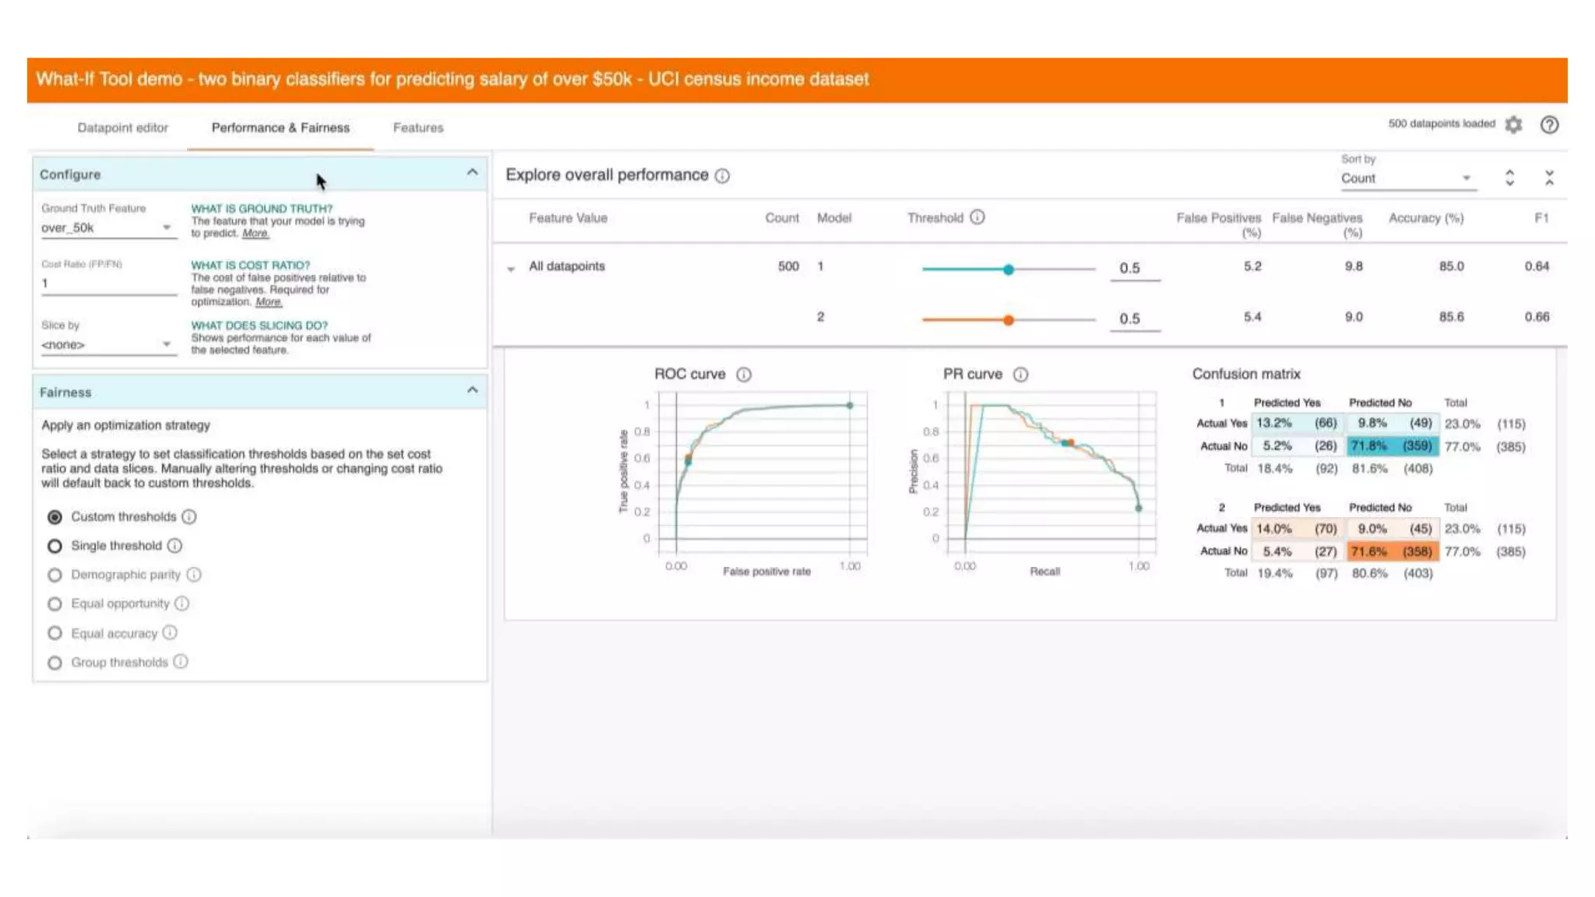The image size is (1595, 897).
Task: Switch to the Features tab
Action: pos(417,128)
